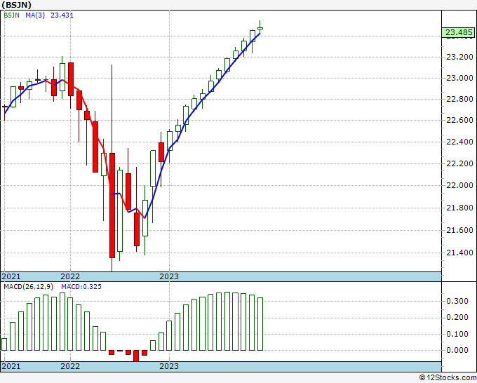Click the 0.000 MACD axis label
This screenshot has width=477, height=383.
click(x=457, y=350)
